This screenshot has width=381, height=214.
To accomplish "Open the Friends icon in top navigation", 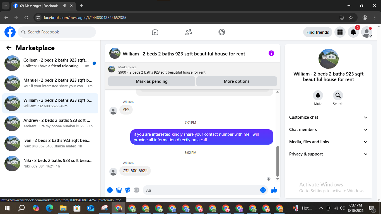I will (x=189, y=32).
